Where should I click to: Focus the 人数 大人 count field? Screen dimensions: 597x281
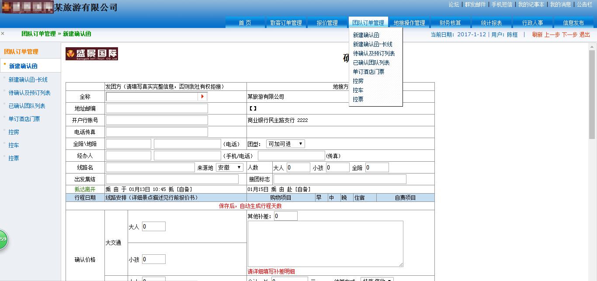(298, 167)
